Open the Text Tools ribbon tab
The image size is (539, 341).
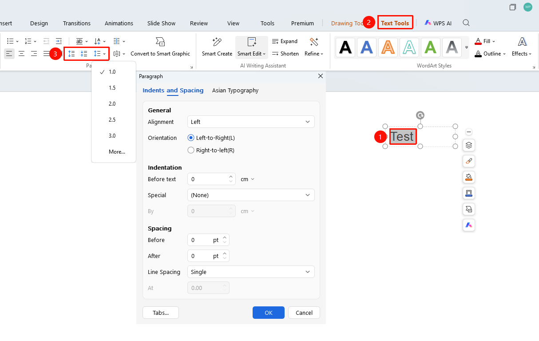(x=395, y=23)
